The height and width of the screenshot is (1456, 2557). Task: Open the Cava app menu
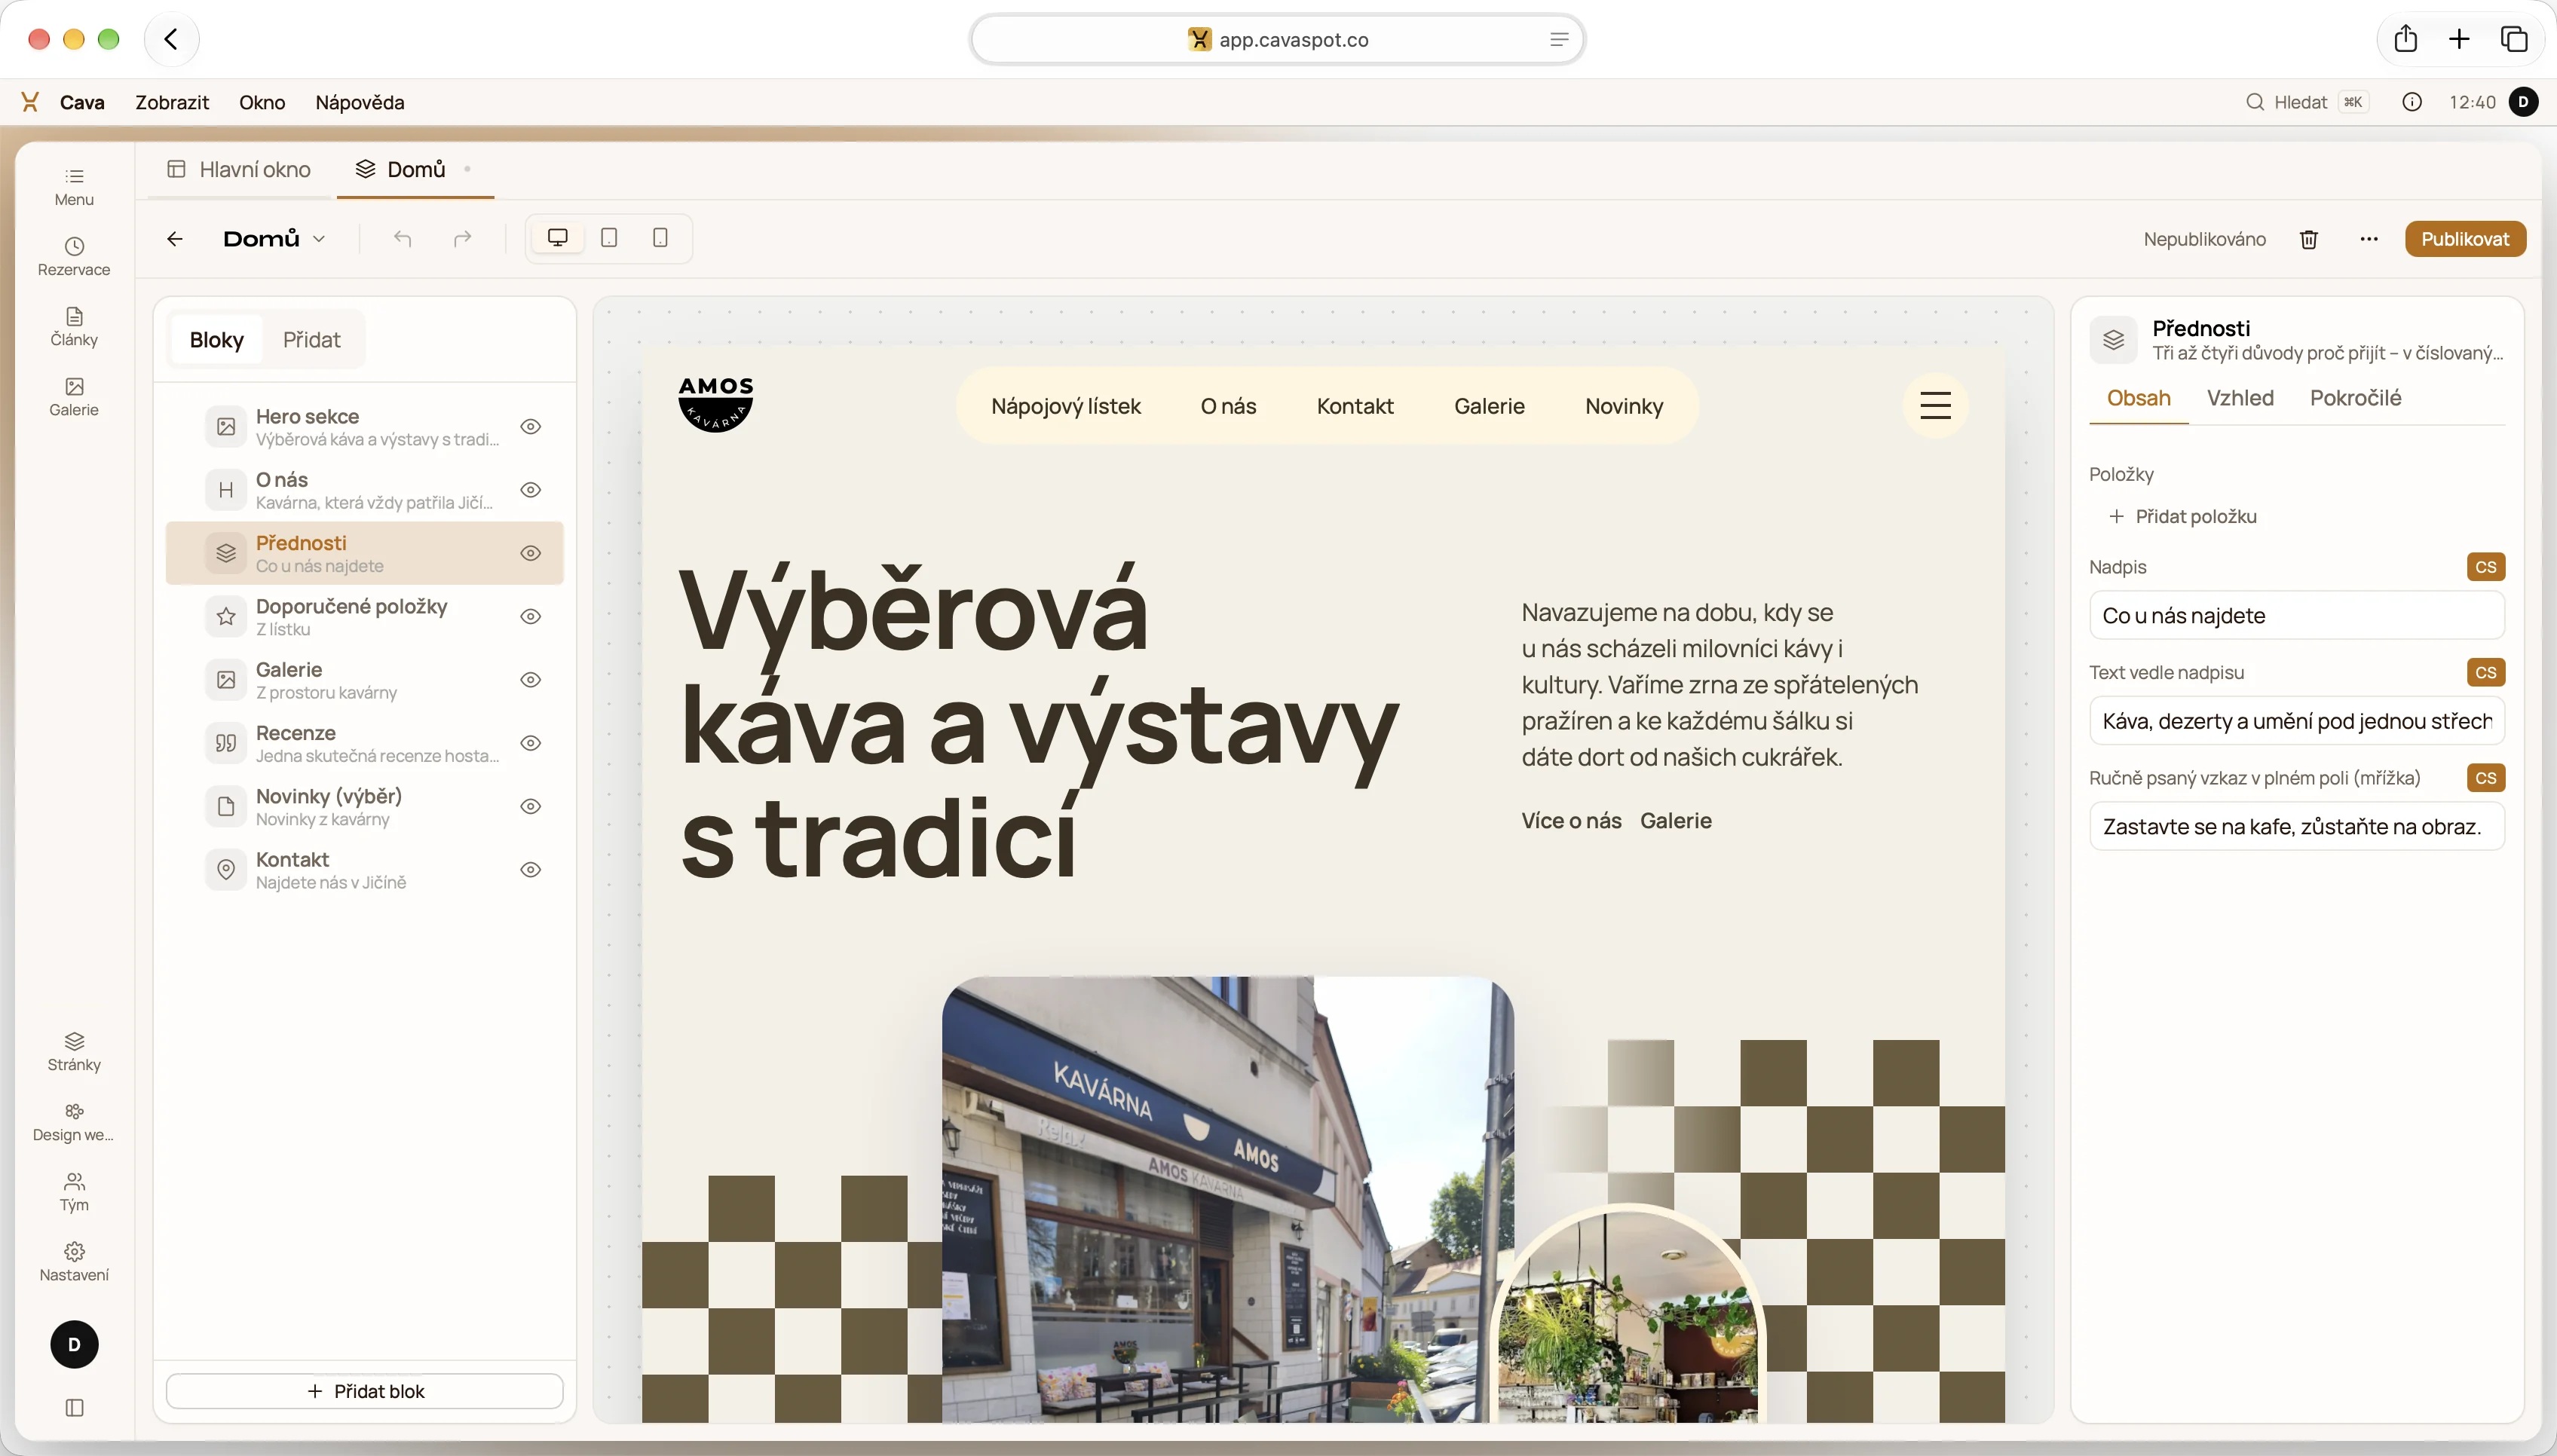click(x=82, y=102)
